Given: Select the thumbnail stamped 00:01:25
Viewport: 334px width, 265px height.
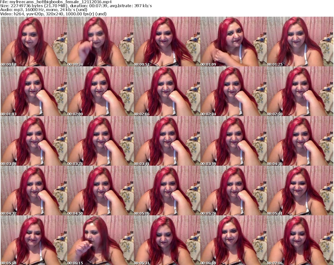Looking at the screenshot, I should pyautogui.click(x=300, y=41).
